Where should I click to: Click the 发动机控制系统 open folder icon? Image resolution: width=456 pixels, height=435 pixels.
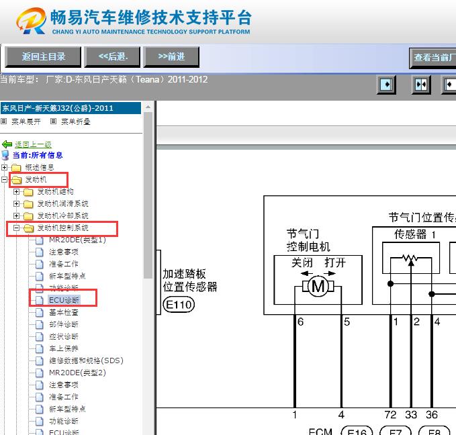pos(28,228)
